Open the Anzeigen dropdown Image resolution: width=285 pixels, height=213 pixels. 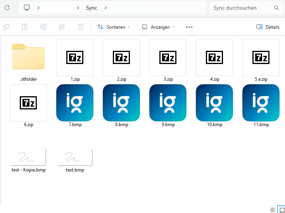pos(158,27)
